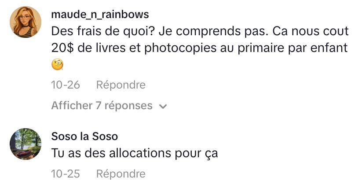The width and height of the screenshot is (358, 185).
Task: Click the maude_n_rainbows username
Action: 100,15
